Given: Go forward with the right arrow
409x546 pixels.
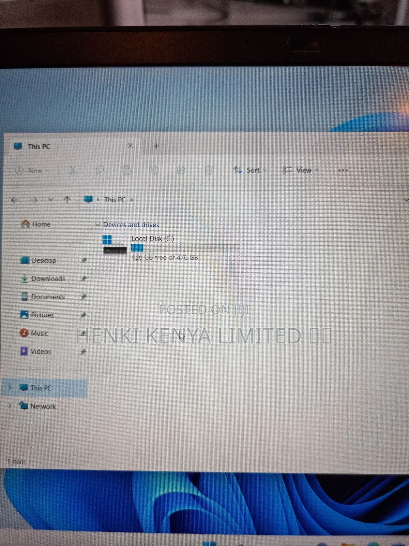Looking at the screenshot, I should (x=34, y=200).
